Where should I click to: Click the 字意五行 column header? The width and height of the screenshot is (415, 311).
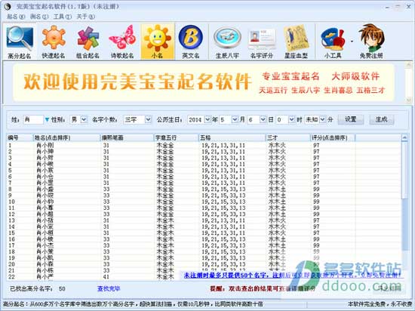click(x=176, y=137)
